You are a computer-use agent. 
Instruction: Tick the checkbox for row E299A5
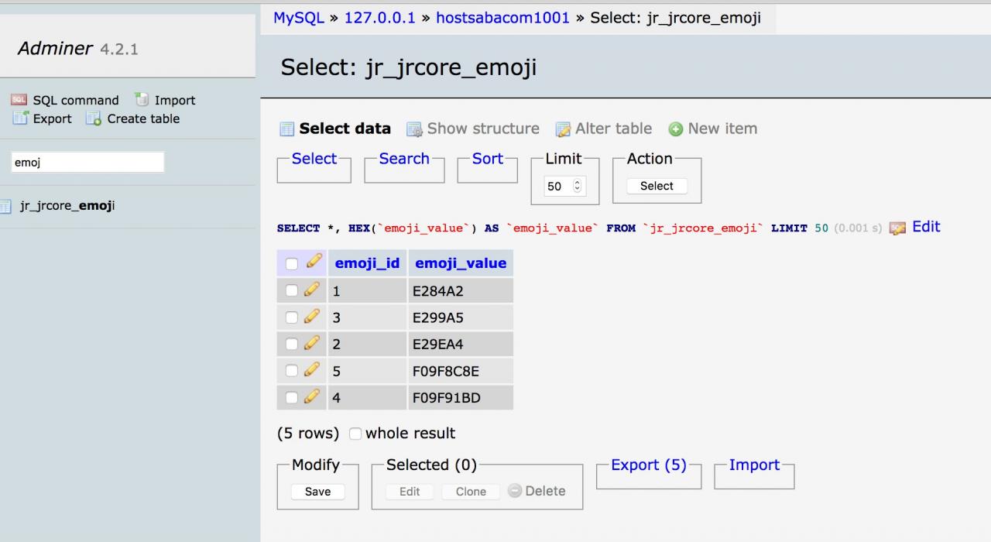[292, 317]
